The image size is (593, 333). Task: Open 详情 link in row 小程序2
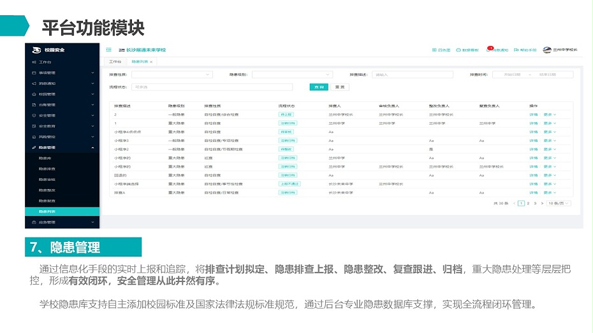point(534,150)
